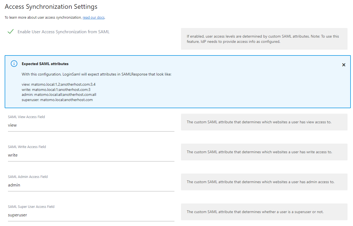Click the SAML View Access Field label
This screenshot has width=353, height=226.
coord(26,117)
